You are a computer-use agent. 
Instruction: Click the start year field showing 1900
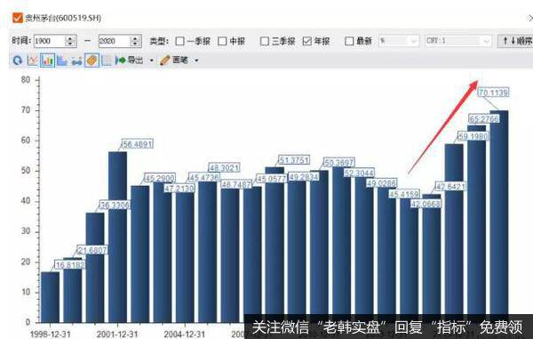click(x=49, y=41)
